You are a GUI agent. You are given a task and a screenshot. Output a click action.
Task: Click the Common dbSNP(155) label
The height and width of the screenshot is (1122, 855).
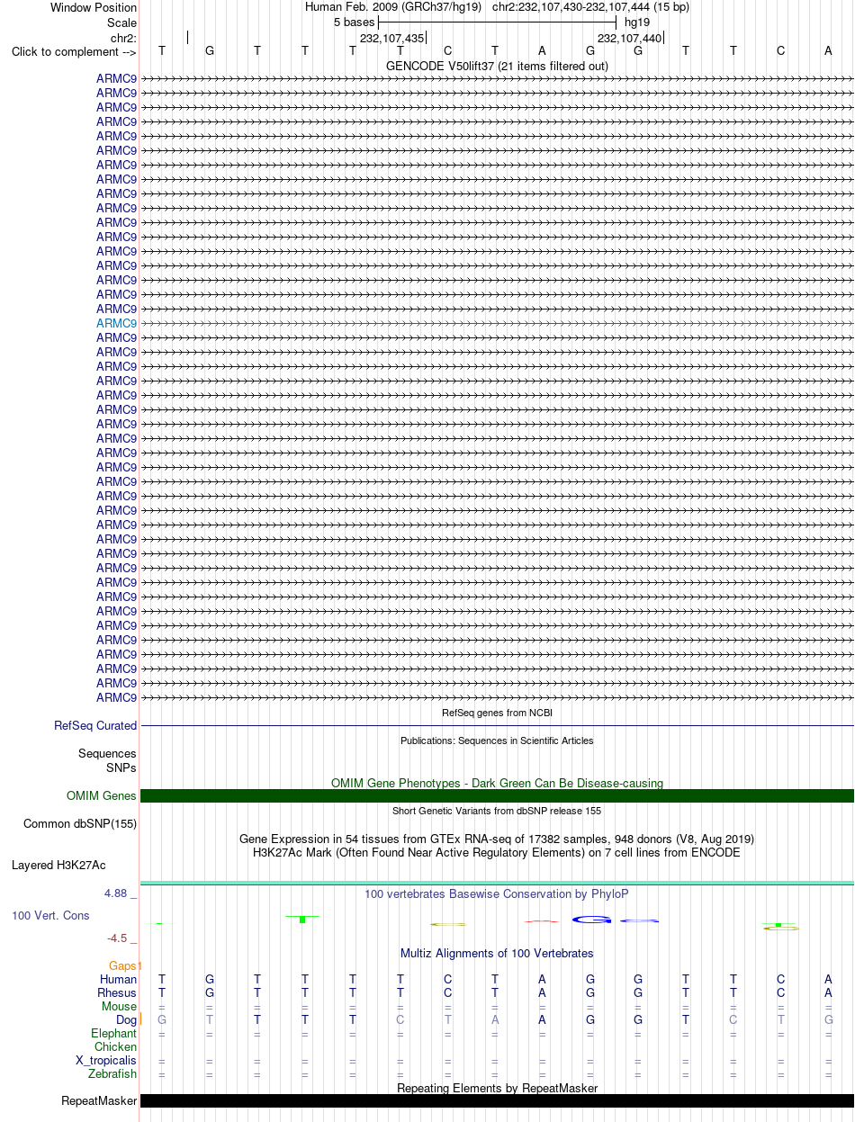(x=80, y=823)
